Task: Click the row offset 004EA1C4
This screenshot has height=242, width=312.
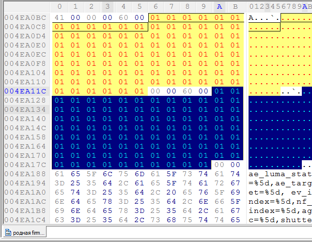Action: (x=25, y=220)
